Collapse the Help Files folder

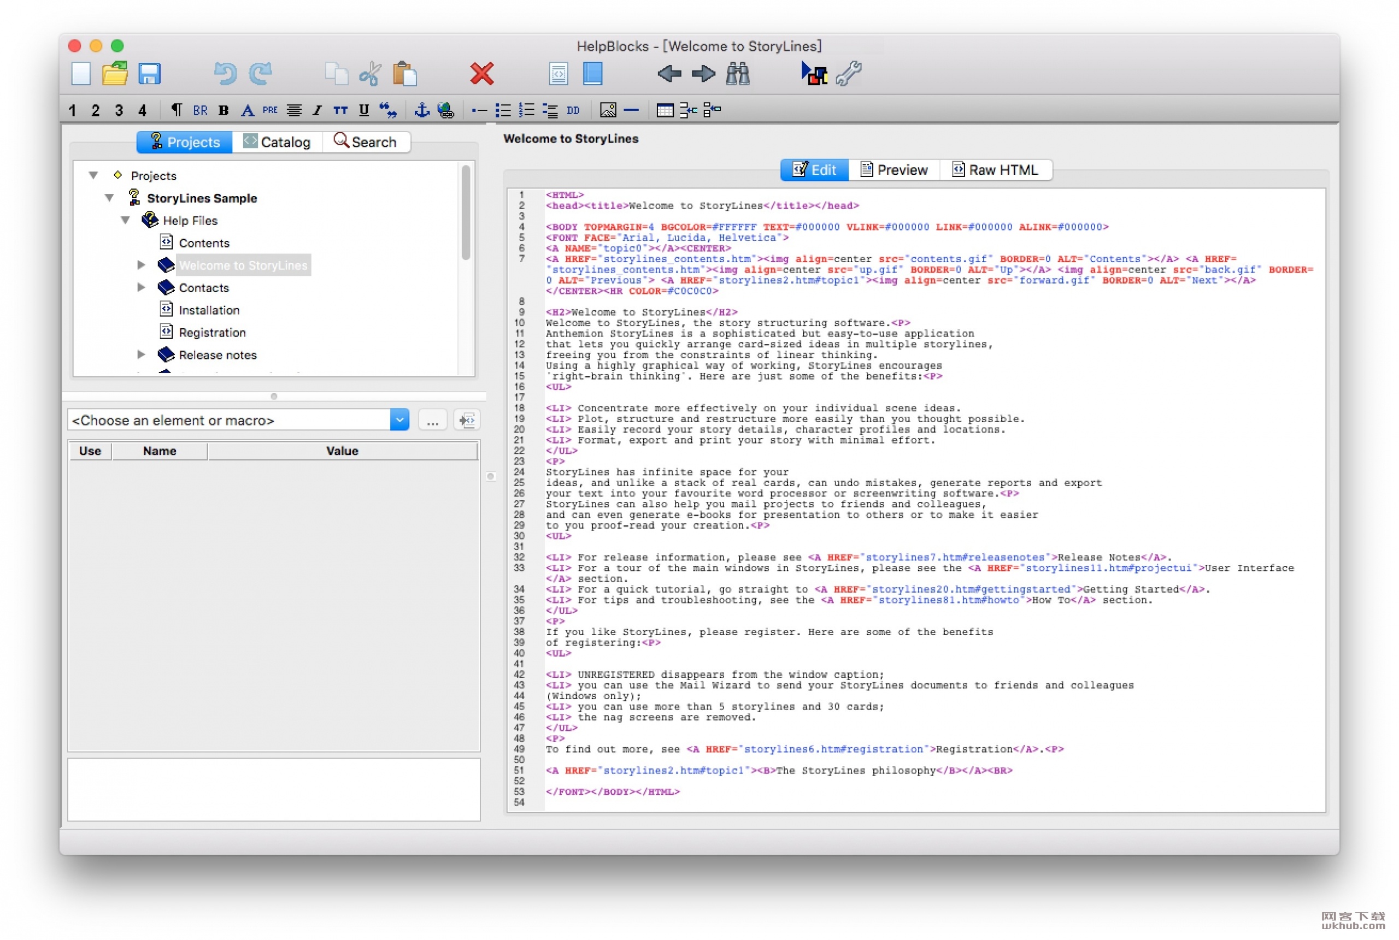pos(125,221)
